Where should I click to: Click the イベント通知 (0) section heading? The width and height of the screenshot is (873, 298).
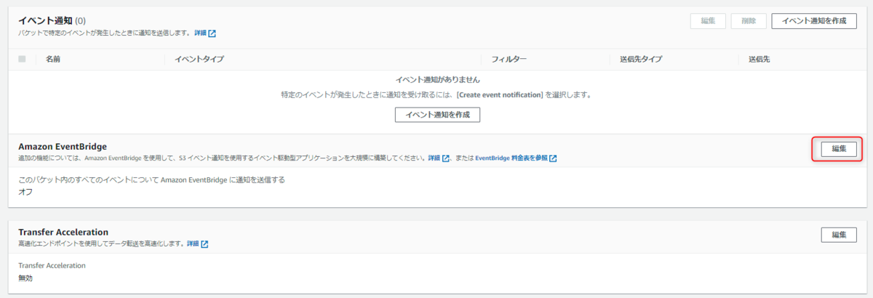click(52, 20)
